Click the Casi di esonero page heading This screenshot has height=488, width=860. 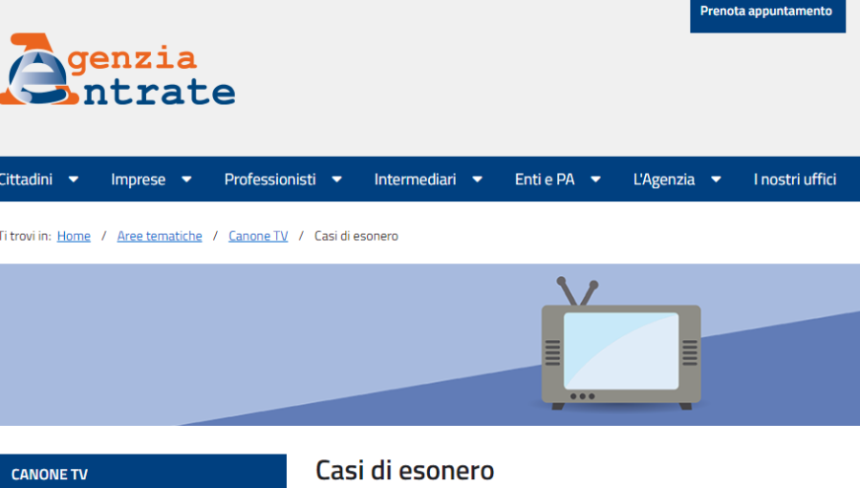click(x=405, y=471)
